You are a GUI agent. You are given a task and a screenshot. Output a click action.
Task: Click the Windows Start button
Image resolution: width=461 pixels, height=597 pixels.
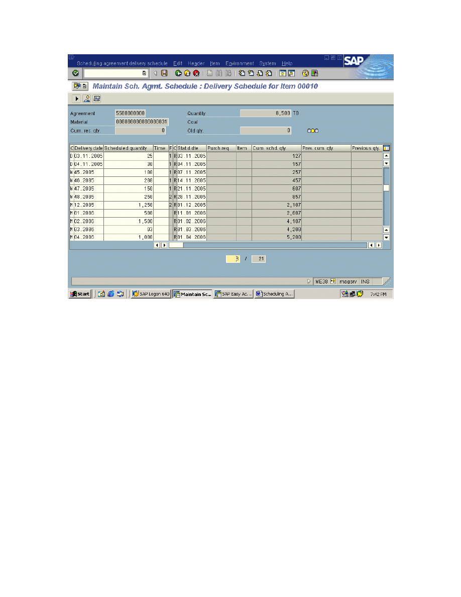pos(80,294)
